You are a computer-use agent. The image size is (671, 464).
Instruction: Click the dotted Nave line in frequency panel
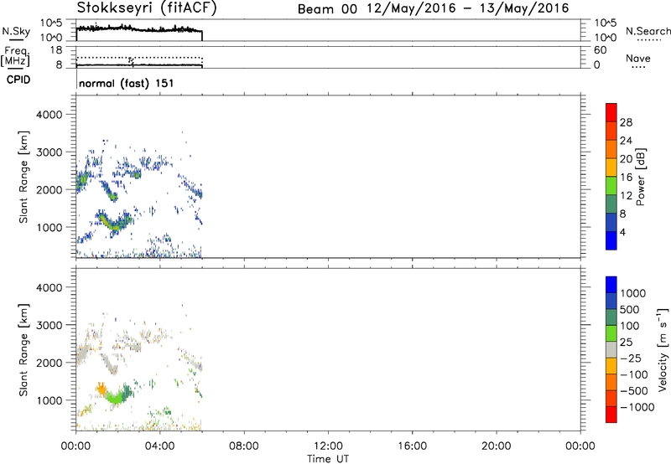pyautogui.click(x=139, y=58)
